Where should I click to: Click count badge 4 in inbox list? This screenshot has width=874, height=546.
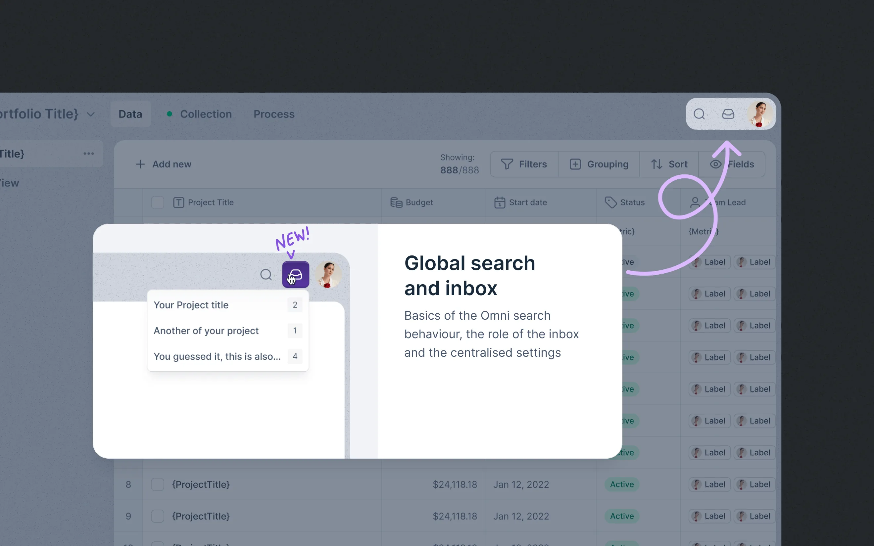295,356
